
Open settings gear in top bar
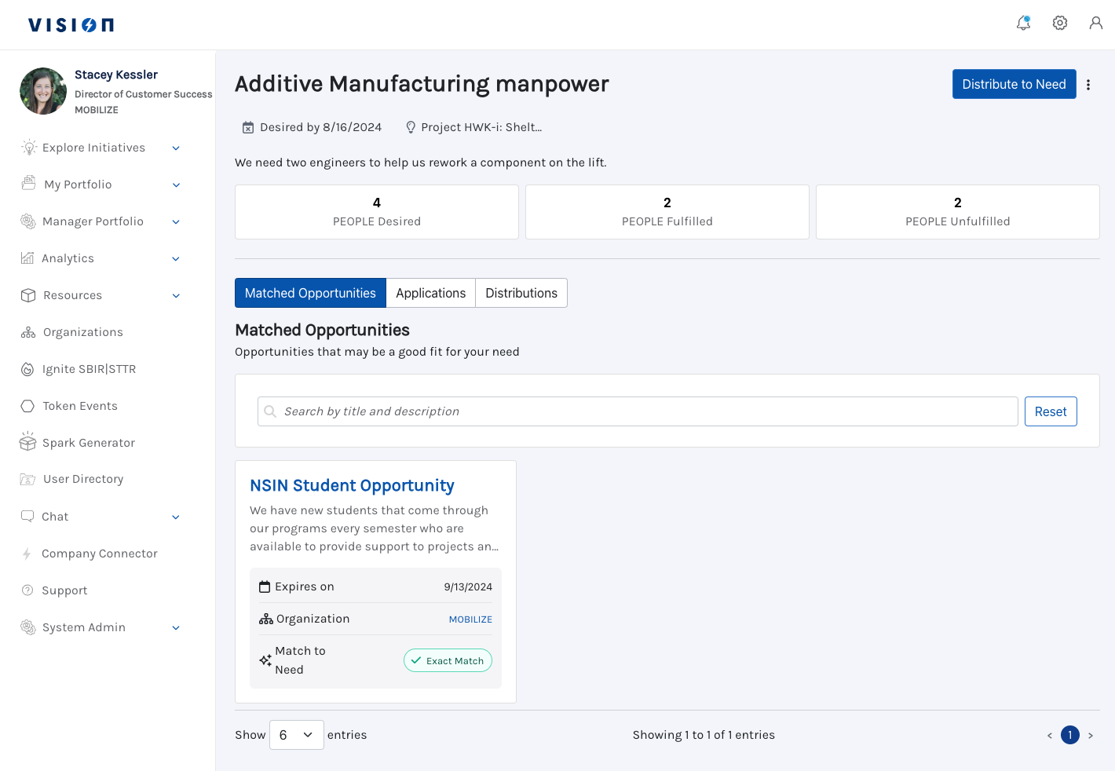[1059, 24]
